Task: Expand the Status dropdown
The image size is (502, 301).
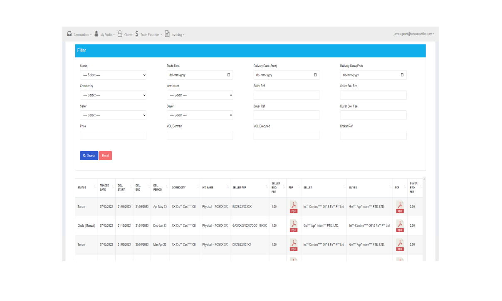Action: (x=113, y=75)
